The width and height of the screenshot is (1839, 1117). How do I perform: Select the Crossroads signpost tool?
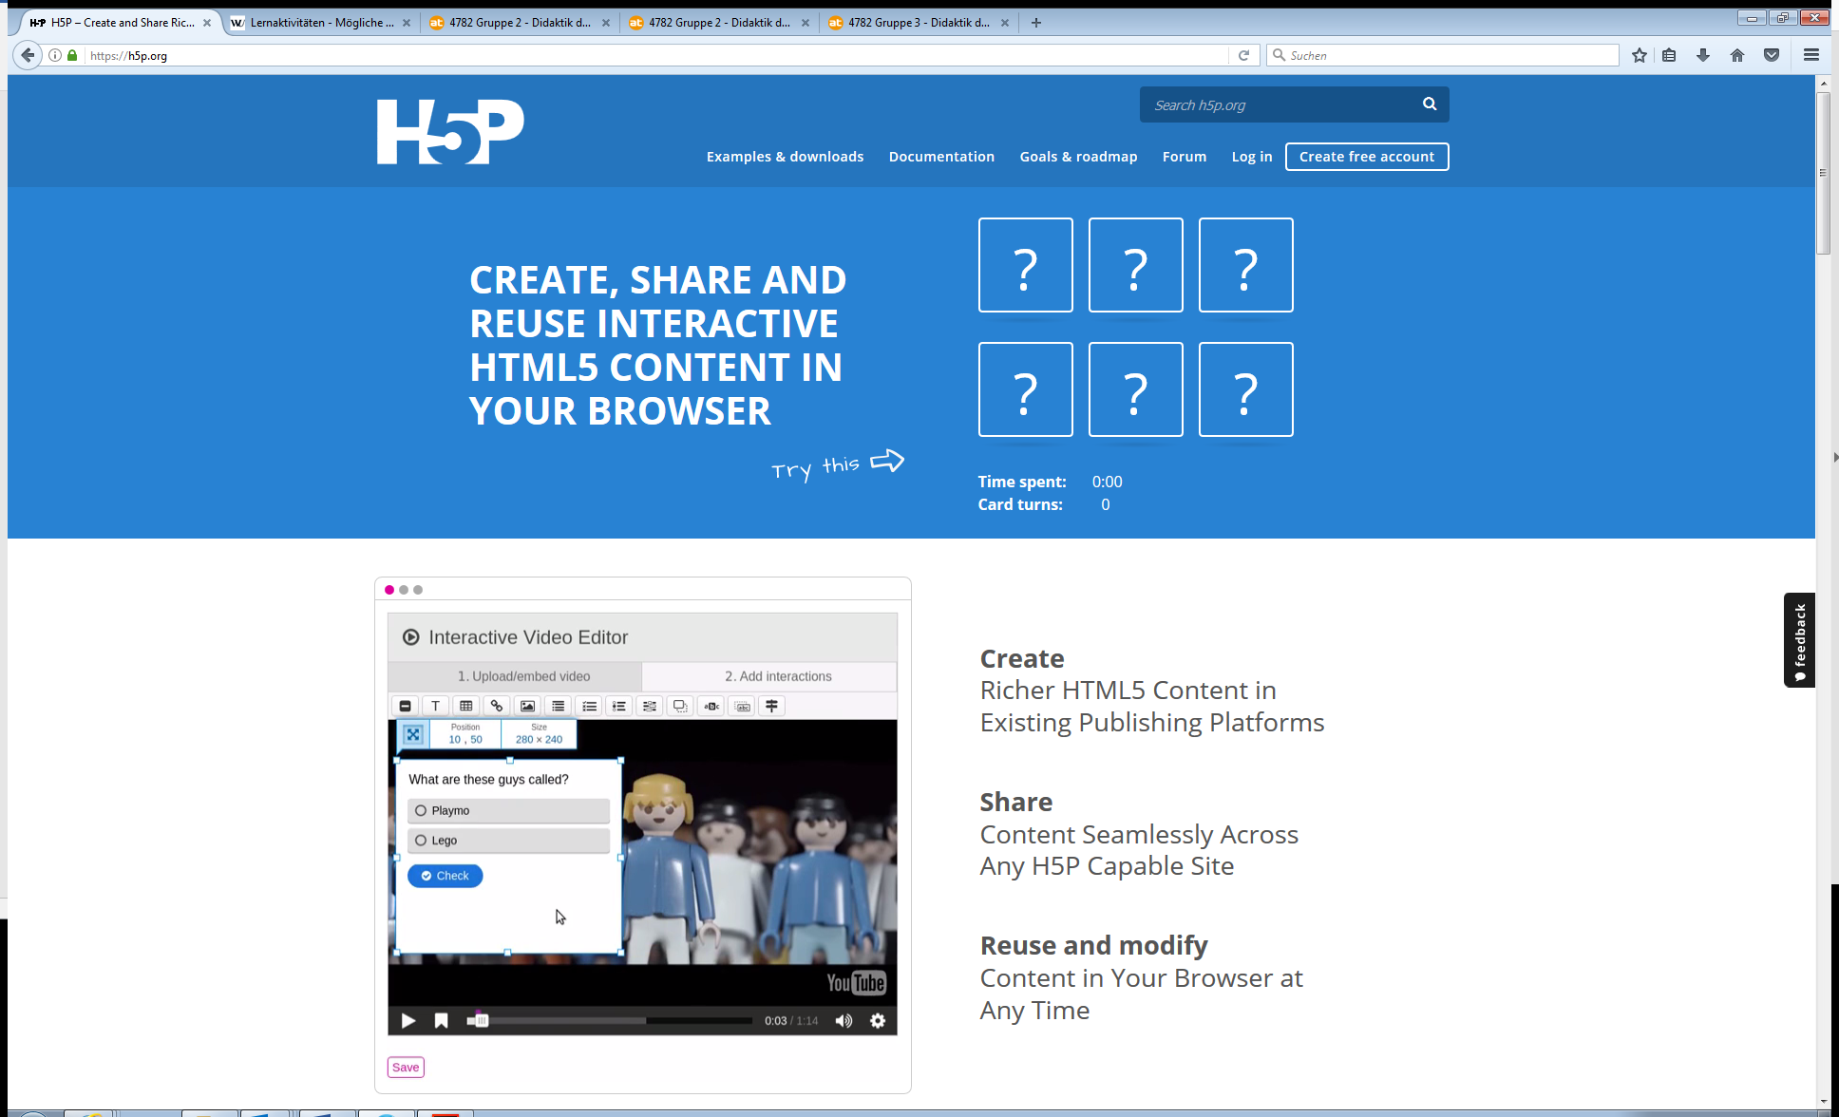pyautogui.click(x=772, y=706)
